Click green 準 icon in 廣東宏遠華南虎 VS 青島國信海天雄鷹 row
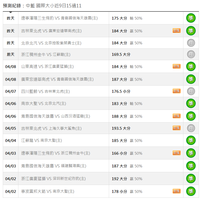 pyautogui.click(x=191, y=79)
